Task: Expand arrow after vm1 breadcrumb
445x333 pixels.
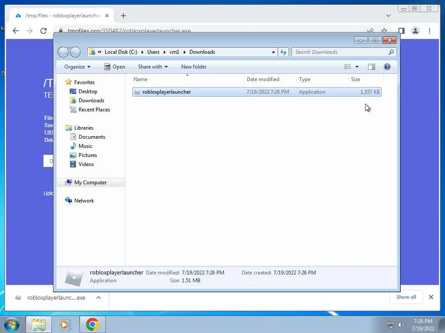Action: (184, 52)
